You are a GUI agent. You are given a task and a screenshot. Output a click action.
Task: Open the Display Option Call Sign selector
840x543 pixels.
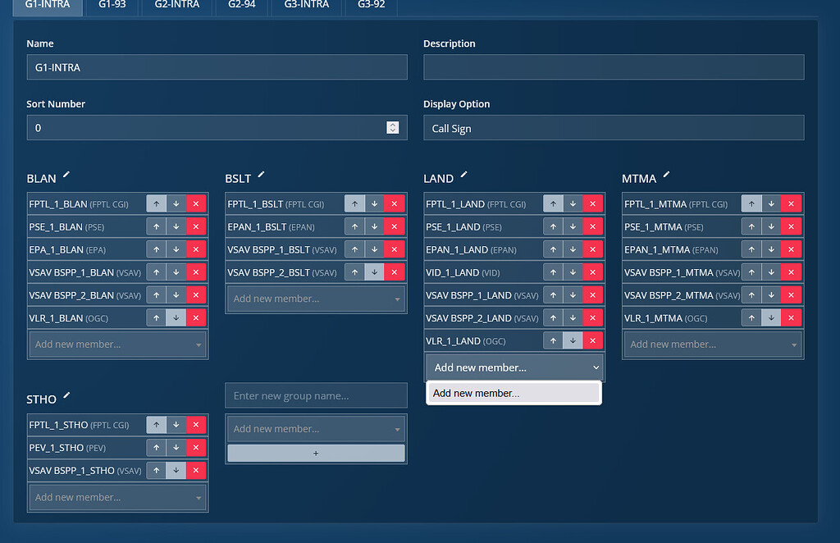[x=614, y=128]
